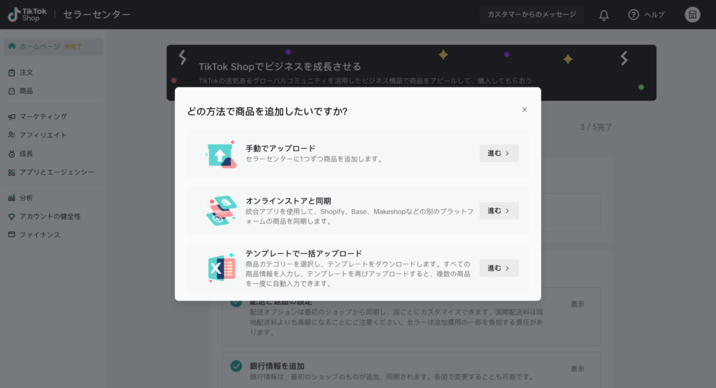Select 商品 in the sidebar menu
This screenshot has height=388, width=716.
tap(26, 91)
